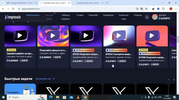The image size is (179, 100).
Task: Go back in browser history
Action: (3, 9)
